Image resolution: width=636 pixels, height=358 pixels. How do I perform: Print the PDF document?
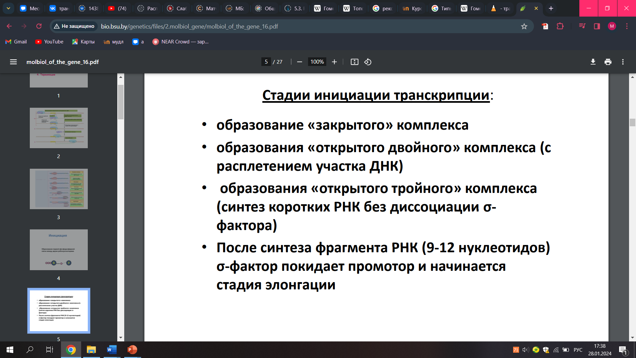pyautogui.click(x=608, y=62)
